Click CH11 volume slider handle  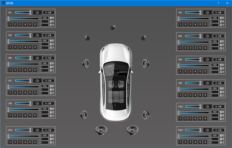point(30,130)
